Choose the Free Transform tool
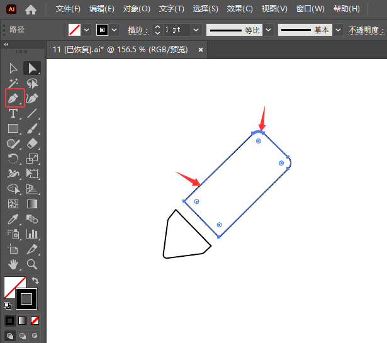The width and height of the screenshot is (387, 343). (x=32, y=174)
